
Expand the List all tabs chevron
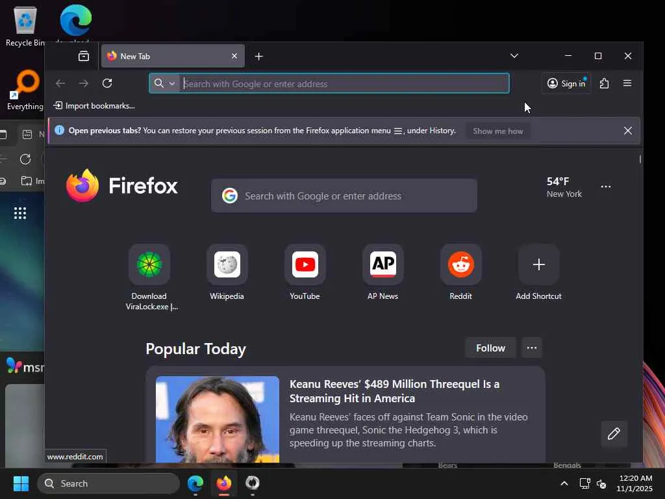point(514,56)
